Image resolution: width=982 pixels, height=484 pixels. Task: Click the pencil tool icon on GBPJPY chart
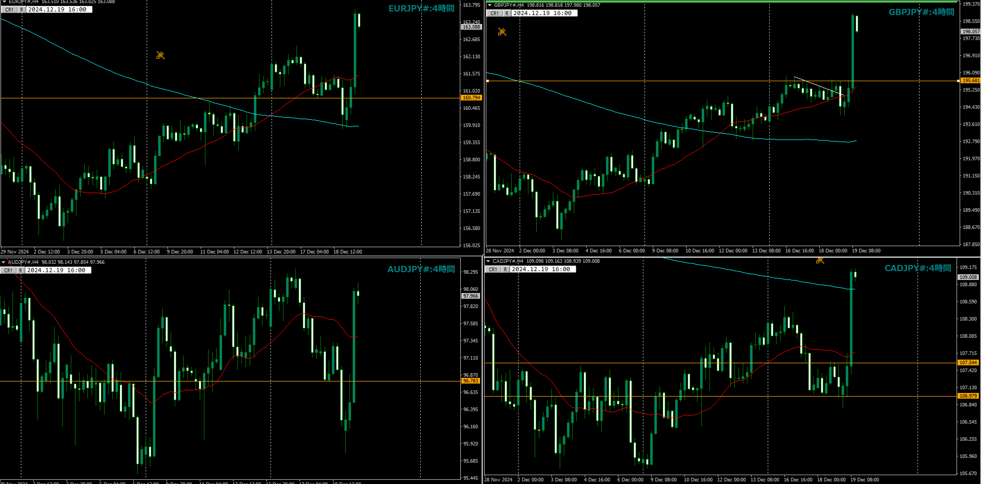[x=502, y=32]
